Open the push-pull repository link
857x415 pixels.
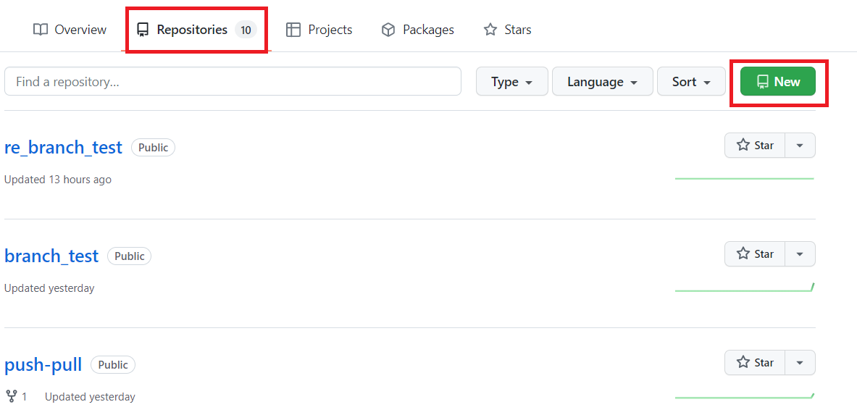pos(43,365)
